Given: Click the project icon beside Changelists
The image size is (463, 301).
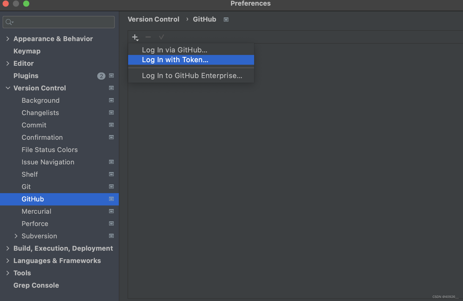Looking at the screenshot, I should pos(111,113).
